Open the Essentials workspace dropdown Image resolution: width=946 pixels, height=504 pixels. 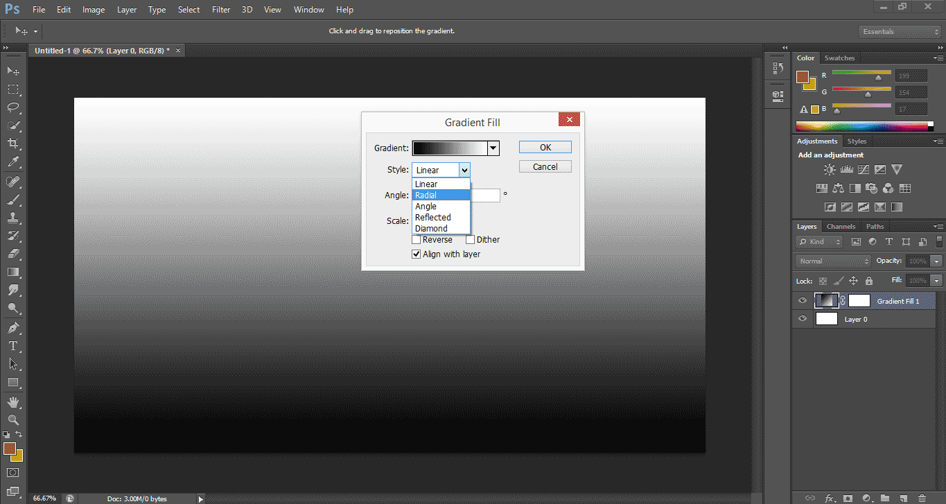click(900, 31)
